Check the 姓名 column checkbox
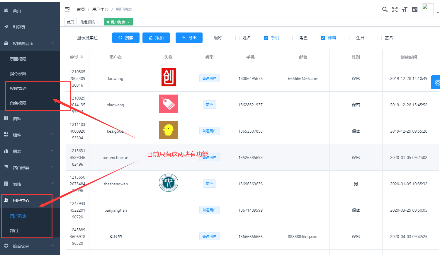Viewport: 440px width, 255px height. coord(237,38)
